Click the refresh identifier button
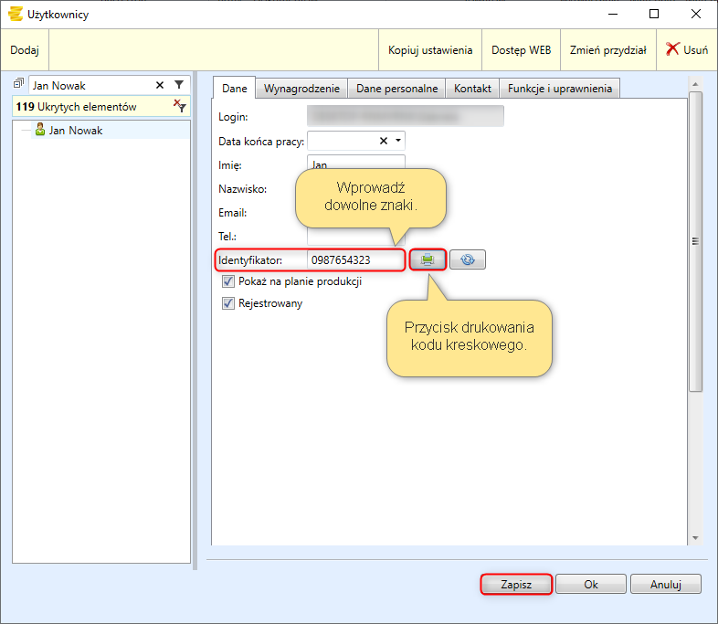 tap(468, 260)
